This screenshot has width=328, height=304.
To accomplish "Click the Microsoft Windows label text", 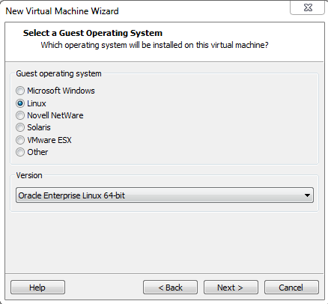I will (x=61, y=91).
